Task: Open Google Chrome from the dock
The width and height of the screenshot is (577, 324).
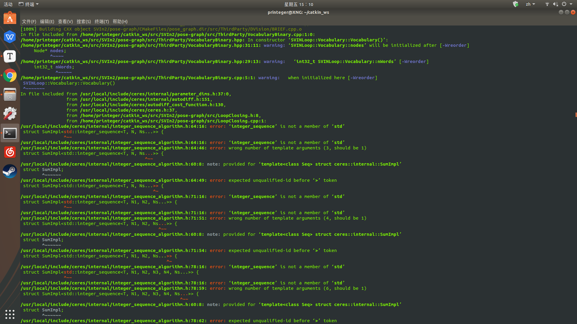Action: pyautogui.click(x=10, y=75)
